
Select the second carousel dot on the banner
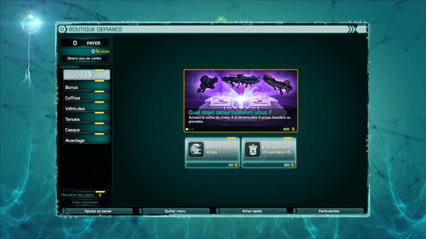190,129
